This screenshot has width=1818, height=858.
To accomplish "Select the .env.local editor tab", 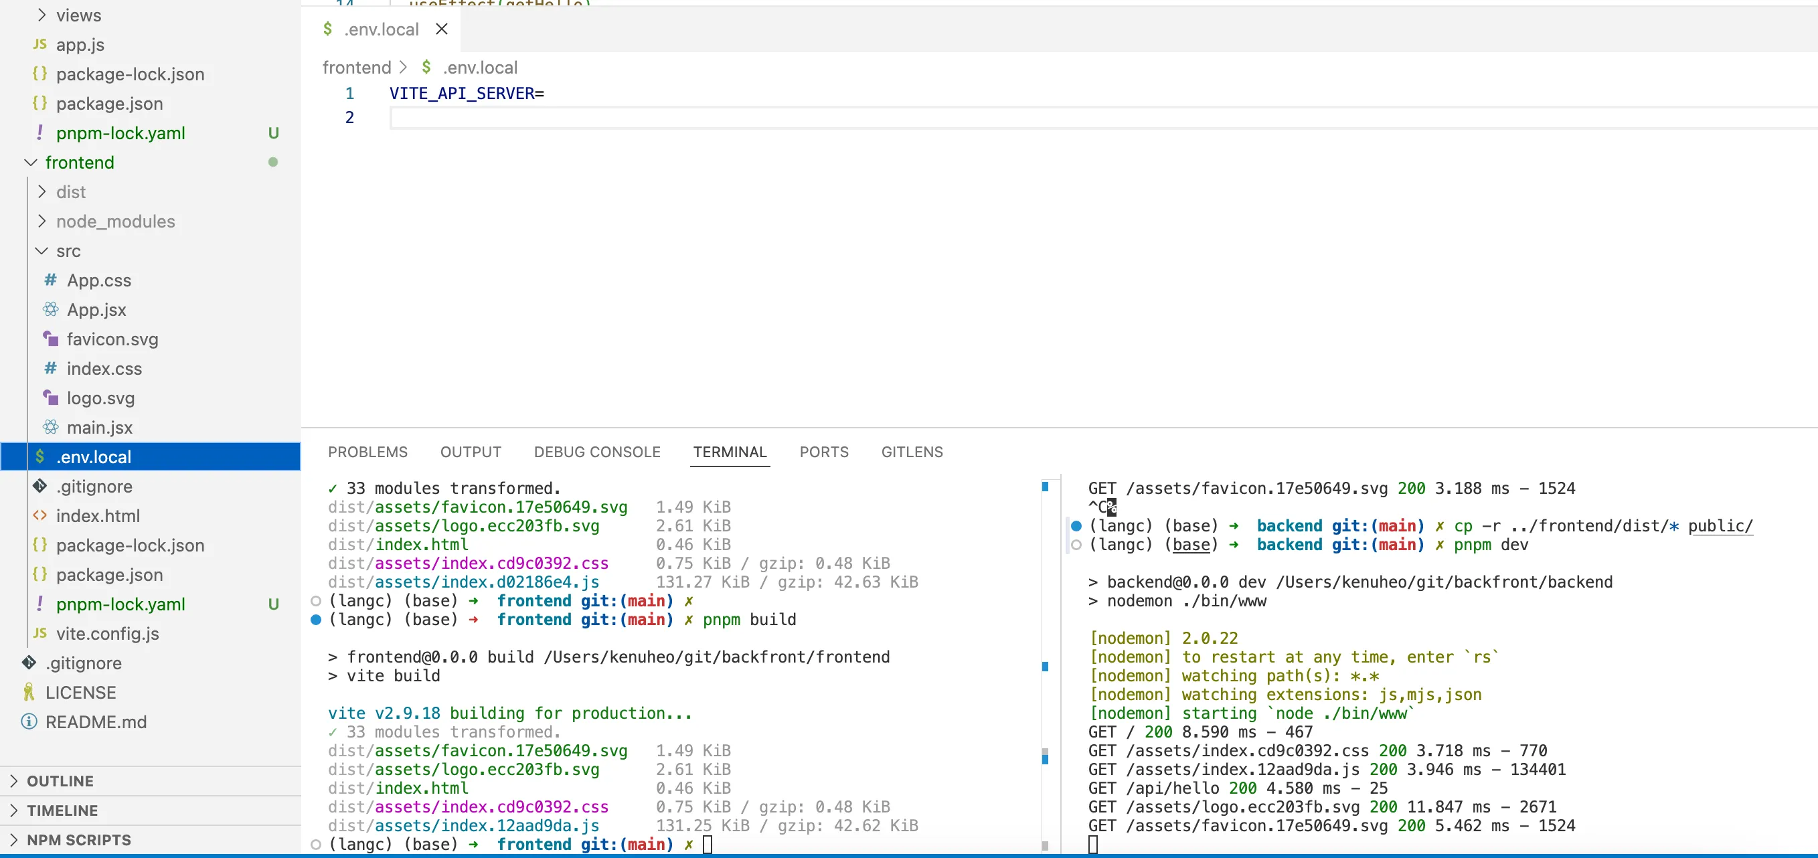I will pos(381,29).
